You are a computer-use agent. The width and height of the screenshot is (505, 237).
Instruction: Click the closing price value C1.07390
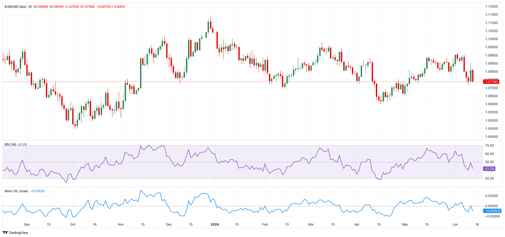[x=87, y=7]
